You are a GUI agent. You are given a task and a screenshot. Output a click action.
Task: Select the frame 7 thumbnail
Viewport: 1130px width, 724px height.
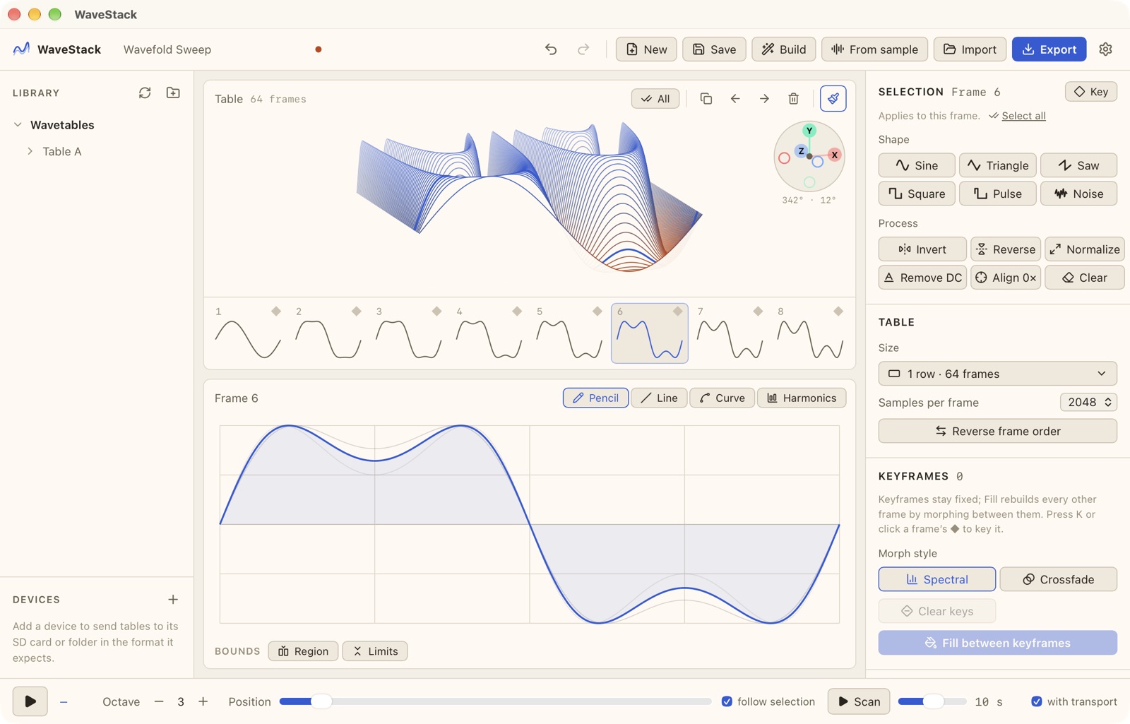tap(730, 333)
